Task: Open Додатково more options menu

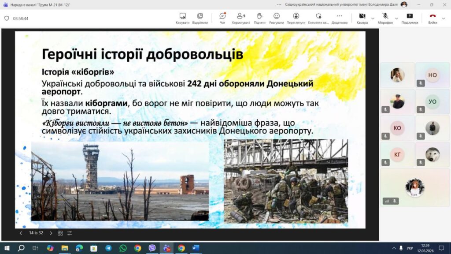Action: pos(339,18)
